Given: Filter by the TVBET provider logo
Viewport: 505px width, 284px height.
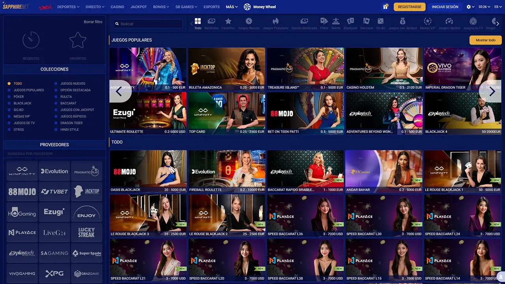Looking at the screenshot, I should point(54,191).
